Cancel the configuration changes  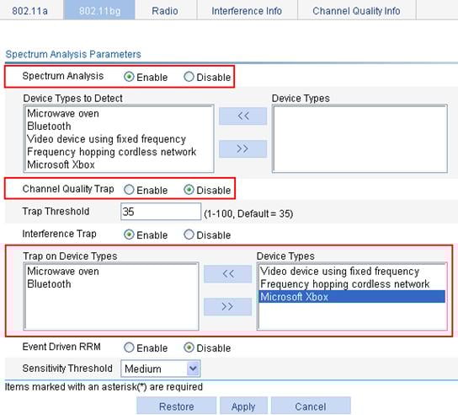[311, 406]
